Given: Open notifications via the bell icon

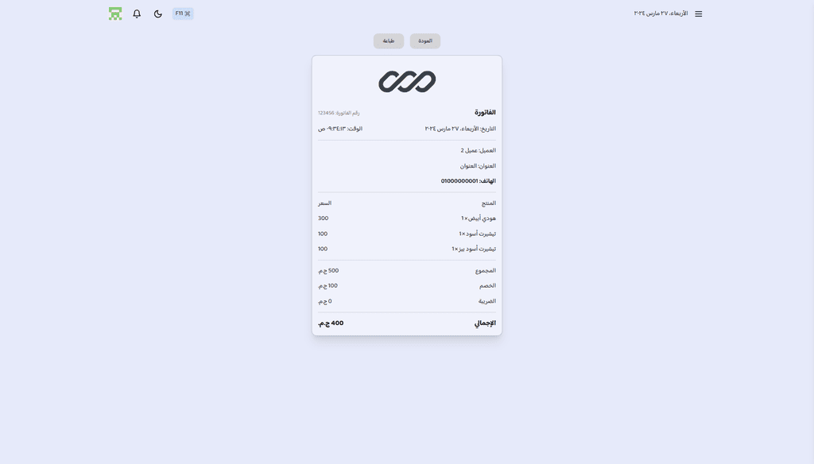Looking at the screenshot, I should [x=137, y=14].
